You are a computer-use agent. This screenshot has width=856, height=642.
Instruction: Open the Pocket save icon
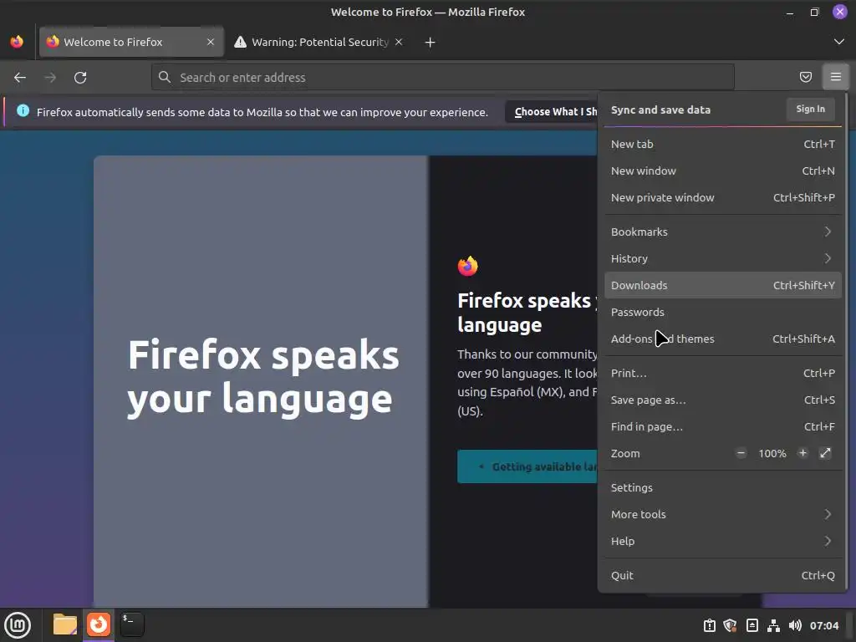806,77
